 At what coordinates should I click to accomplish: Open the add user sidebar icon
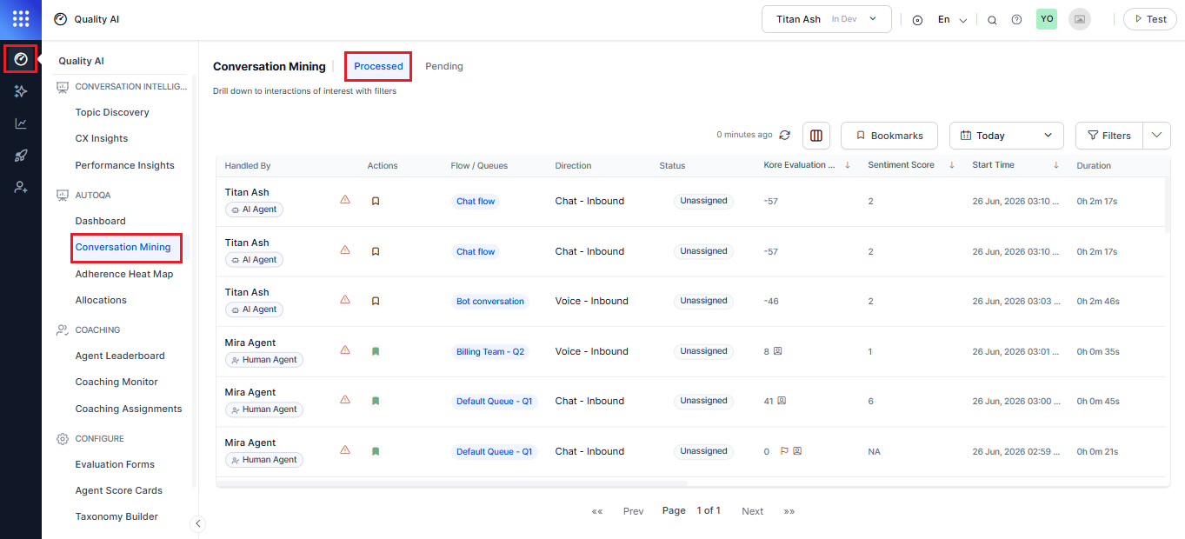coord(21,187)
